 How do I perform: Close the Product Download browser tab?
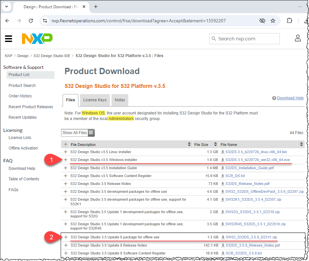pyautogui.click(x=84, y=7)
